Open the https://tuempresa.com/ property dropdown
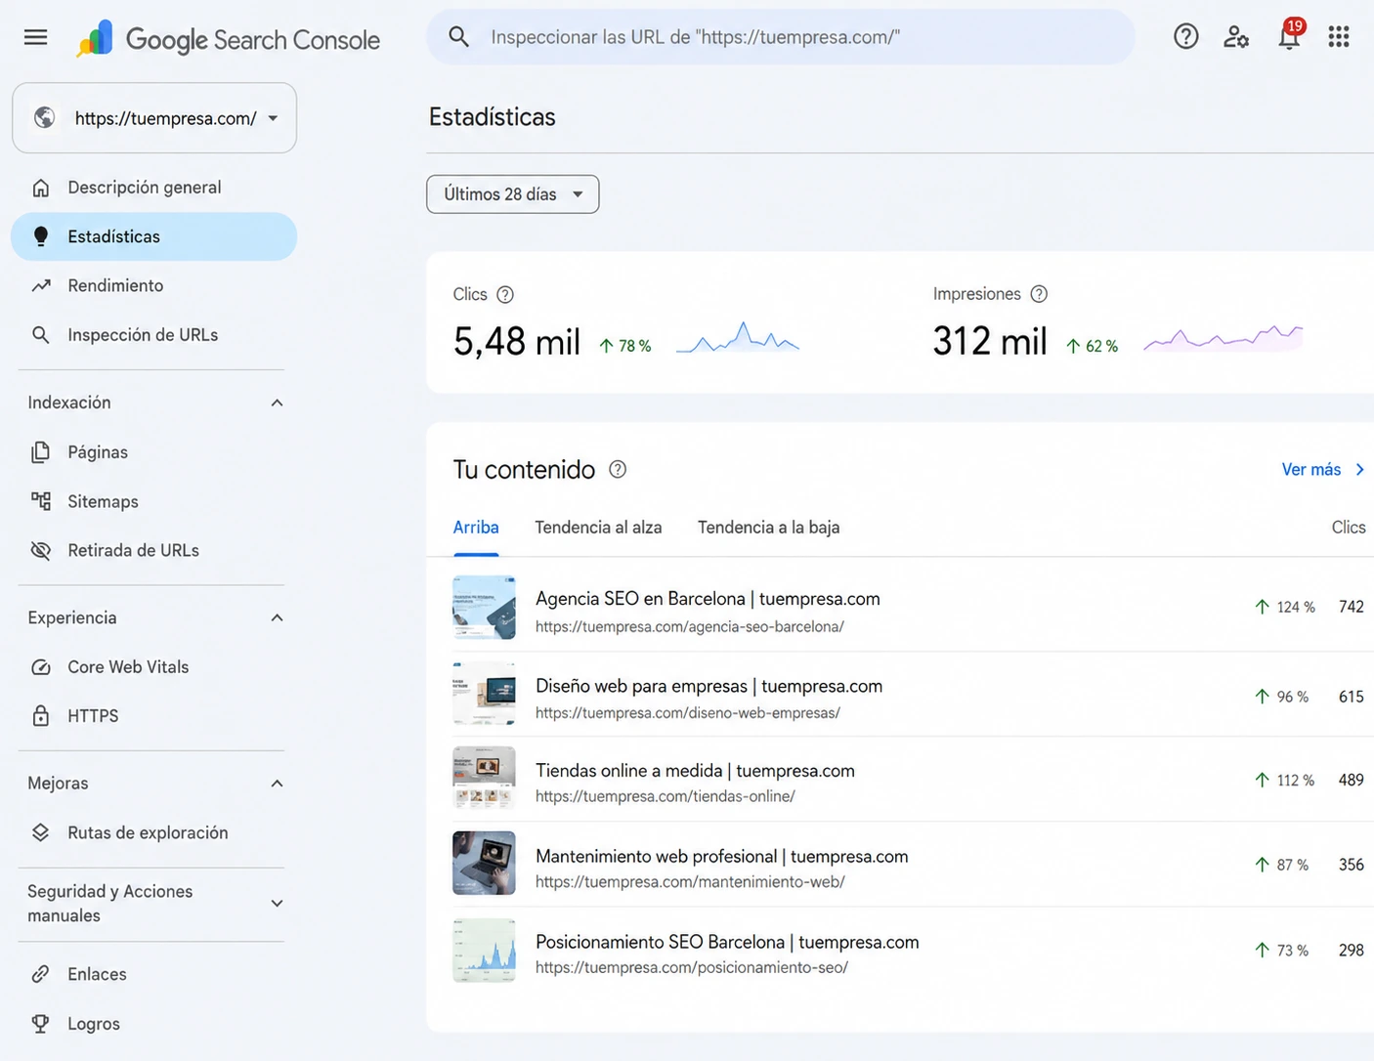This screenshot has width=1374, height=1061. 154,118
